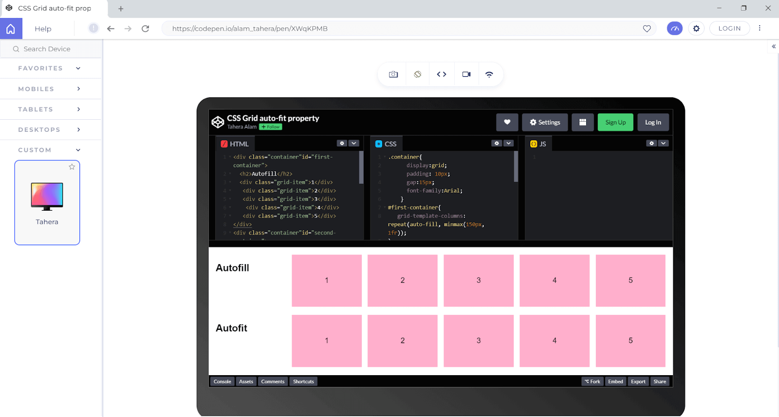Open CSS editor settings gear

[497, 143]
